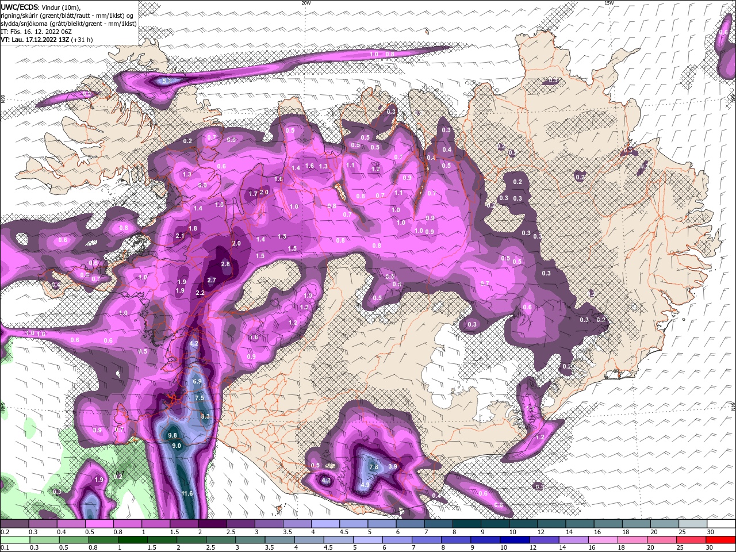Click the 0.1 label under the rain legend

[x=4, y=547]
